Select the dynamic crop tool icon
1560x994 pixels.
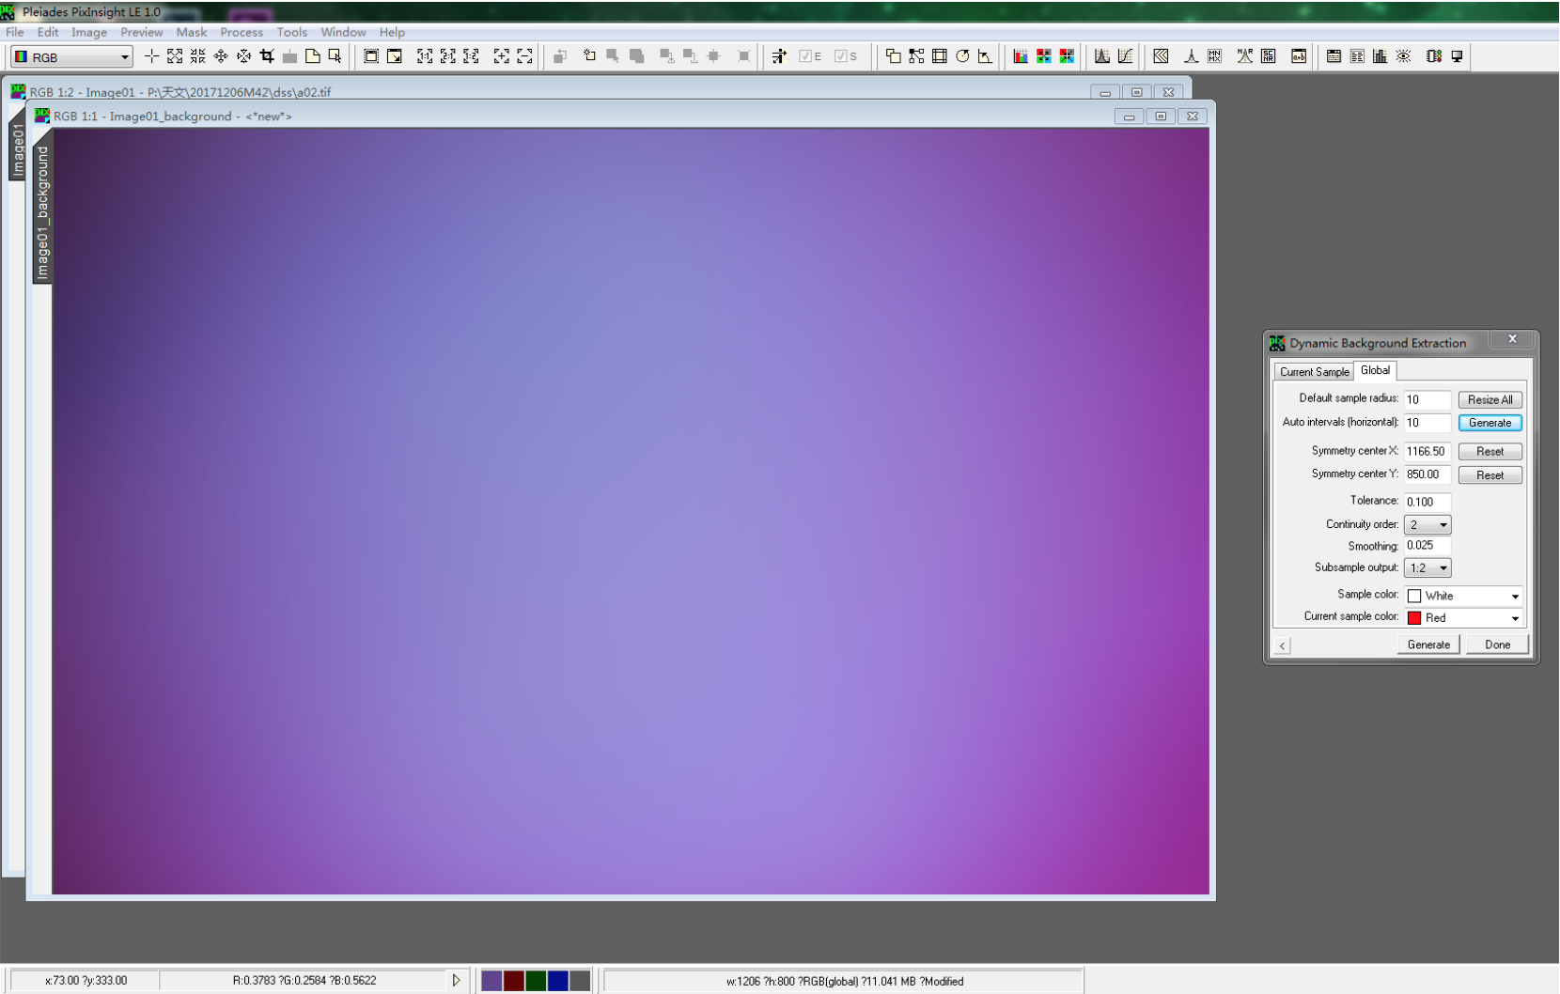click(x=267, y=56)
